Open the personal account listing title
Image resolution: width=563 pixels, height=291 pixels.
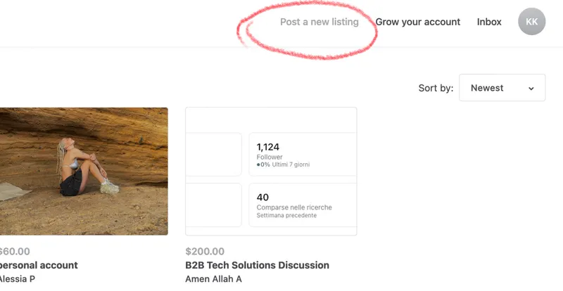[x=39, y=265]
